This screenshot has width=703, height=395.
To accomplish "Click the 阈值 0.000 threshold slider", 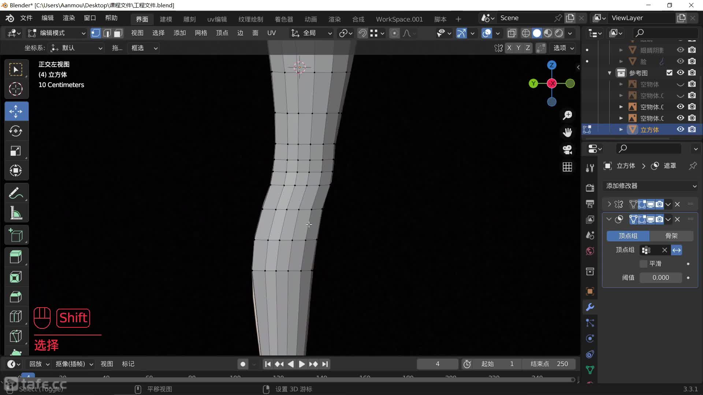I will coord(661,278).
